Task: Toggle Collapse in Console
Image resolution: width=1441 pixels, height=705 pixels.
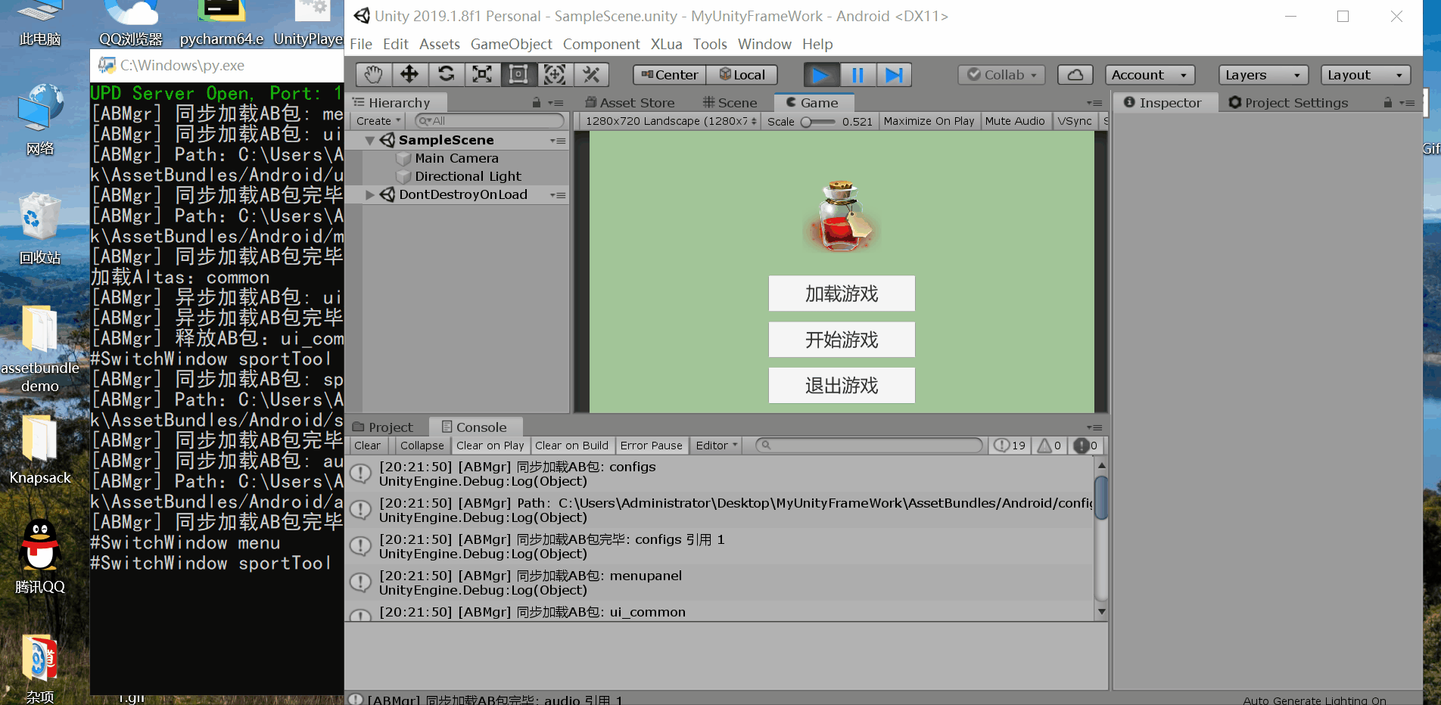Action: point(422,446)
